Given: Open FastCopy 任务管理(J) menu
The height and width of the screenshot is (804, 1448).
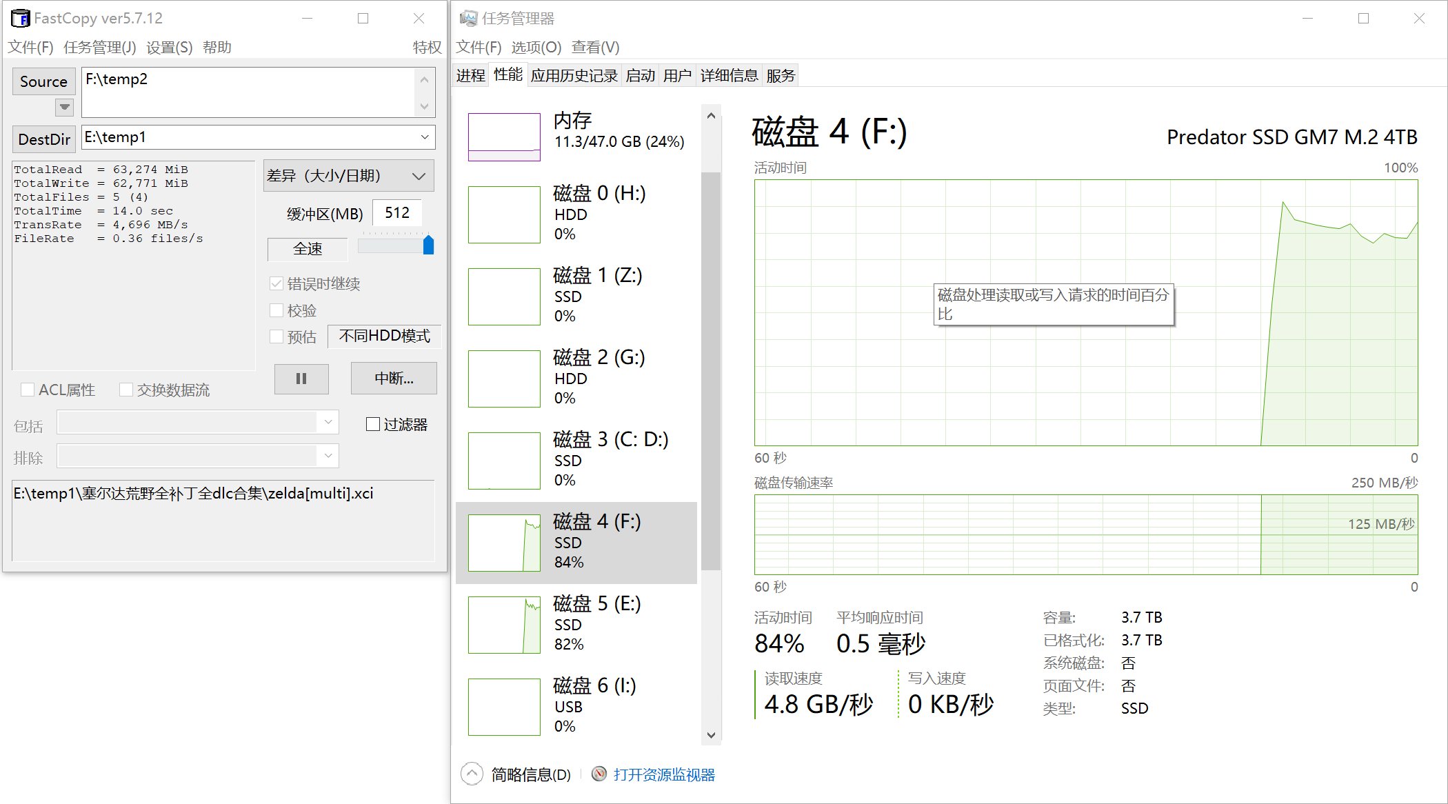Looking at the screenshot, I should [100, 48].
